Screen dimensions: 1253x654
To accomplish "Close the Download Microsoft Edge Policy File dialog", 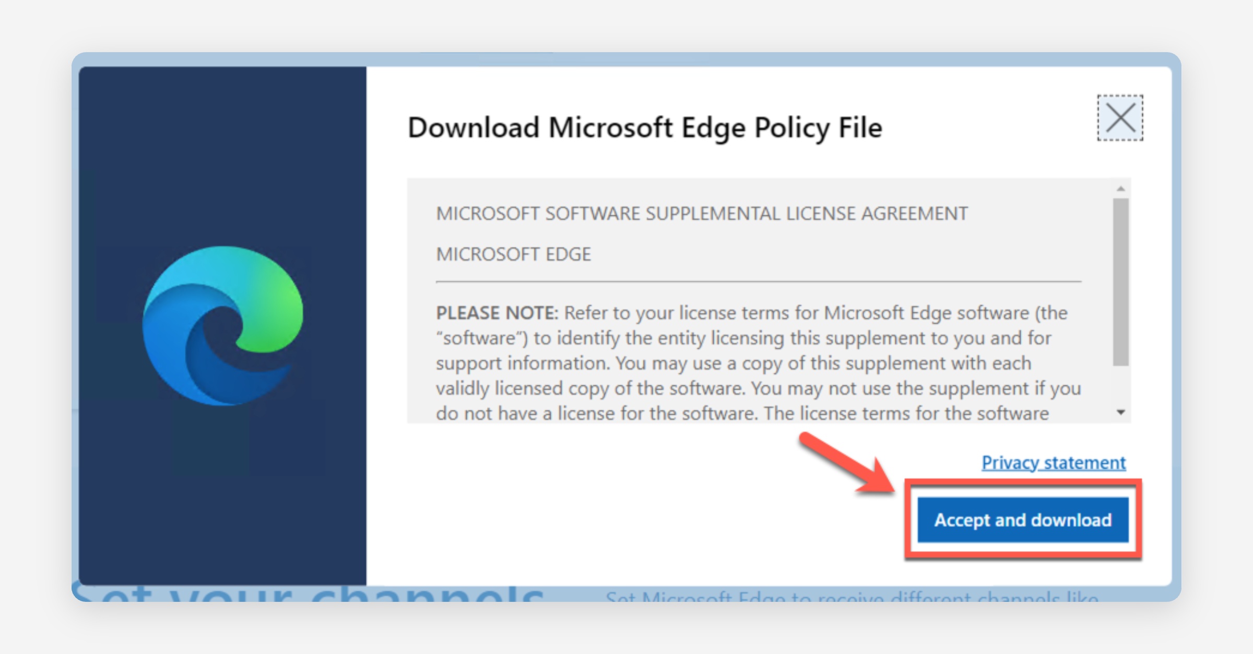I will click(x=1120, y=118).
